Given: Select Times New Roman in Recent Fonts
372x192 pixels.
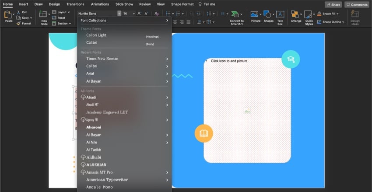Looking at the screenshot, I should point(102,59).
